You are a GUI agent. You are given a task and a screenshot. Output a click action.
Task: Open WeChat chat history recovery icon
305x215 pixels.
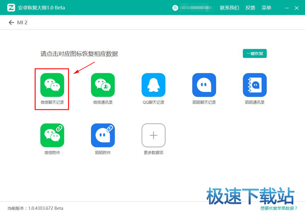[x=52, y=85]
